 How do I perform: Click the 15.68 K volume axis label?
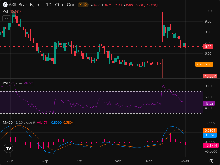[x=210, y=76]
